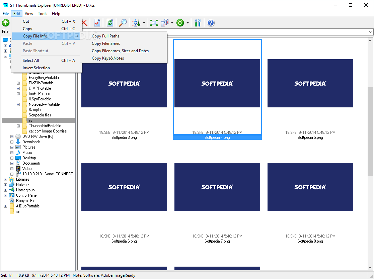The image size is (374, 279).
Task: Select the Softpedia files folder
Action: (x=40, y=115)
